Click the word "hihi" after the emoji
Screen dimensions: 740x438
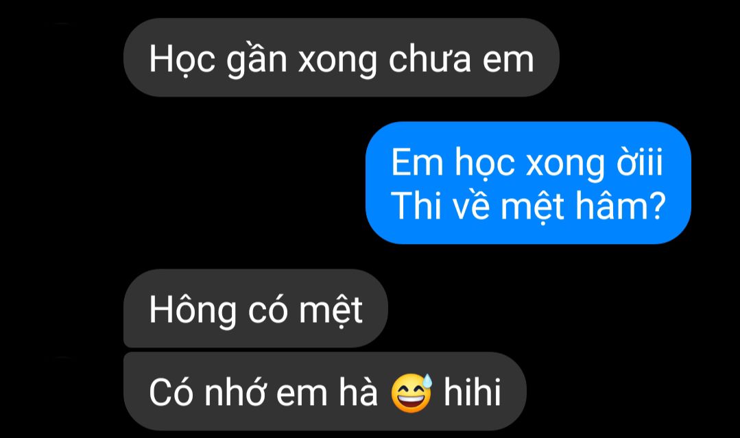(x=472, y=391)
